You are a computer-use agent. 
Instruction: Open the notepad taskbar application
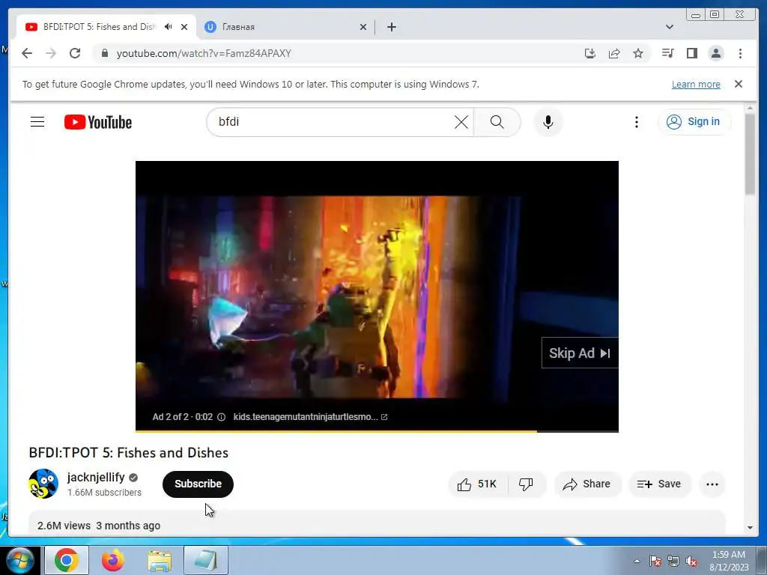pyautogui.click(x=206, y=560)
